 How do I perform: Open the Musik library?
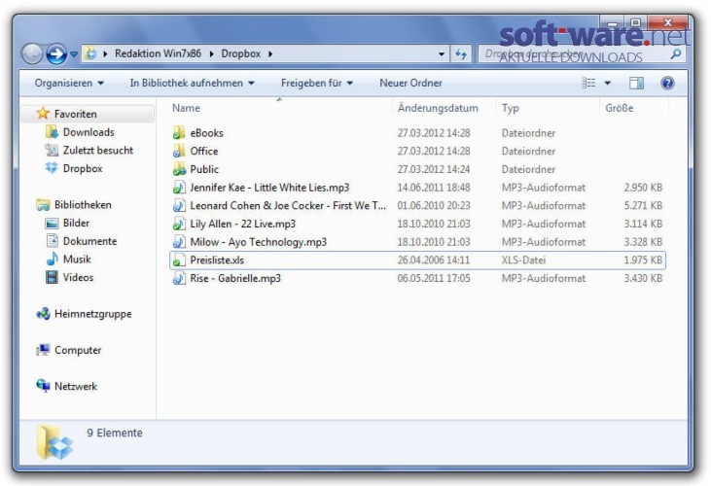(x=77, y=259)
